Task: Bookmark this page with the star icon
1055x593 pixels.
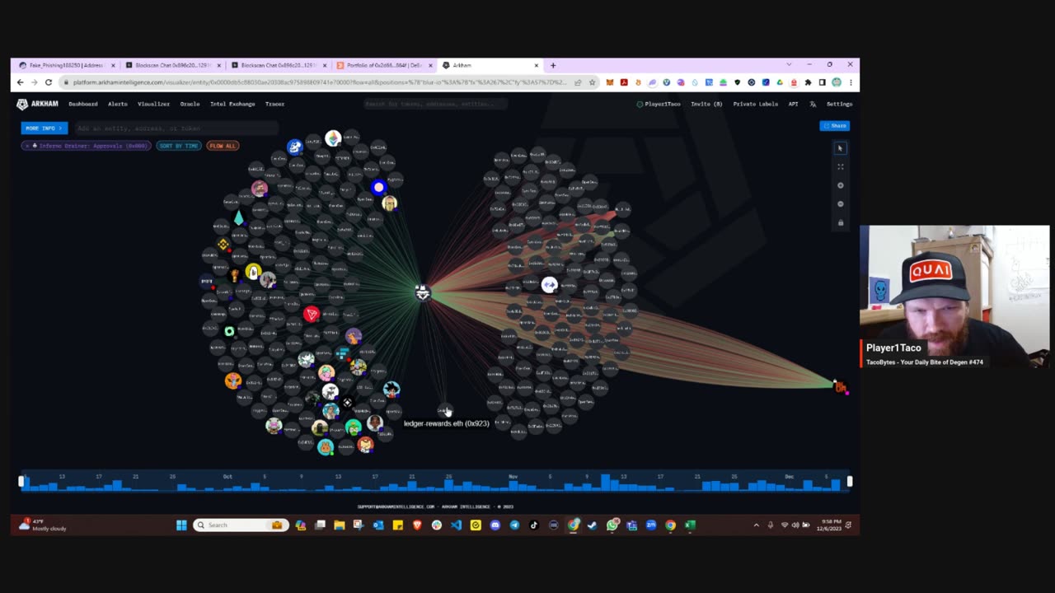Action: [x=592, y=82]
